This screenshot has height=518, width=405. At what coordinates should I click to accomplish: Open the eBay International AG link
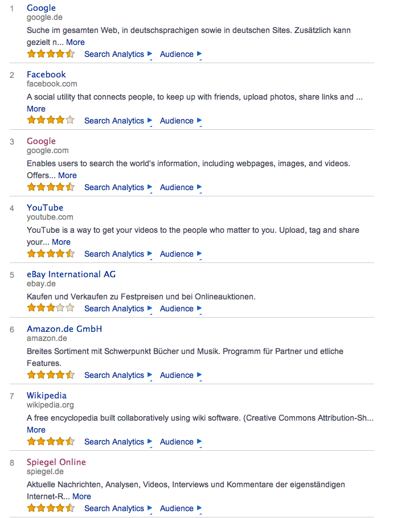pyautogui.click(x=71, y=274)
